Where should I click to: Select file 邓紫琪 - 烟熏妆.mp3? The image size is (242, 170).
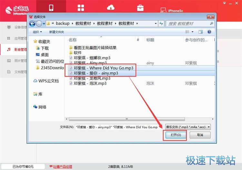pyautogui.click(x=90, y=58)
